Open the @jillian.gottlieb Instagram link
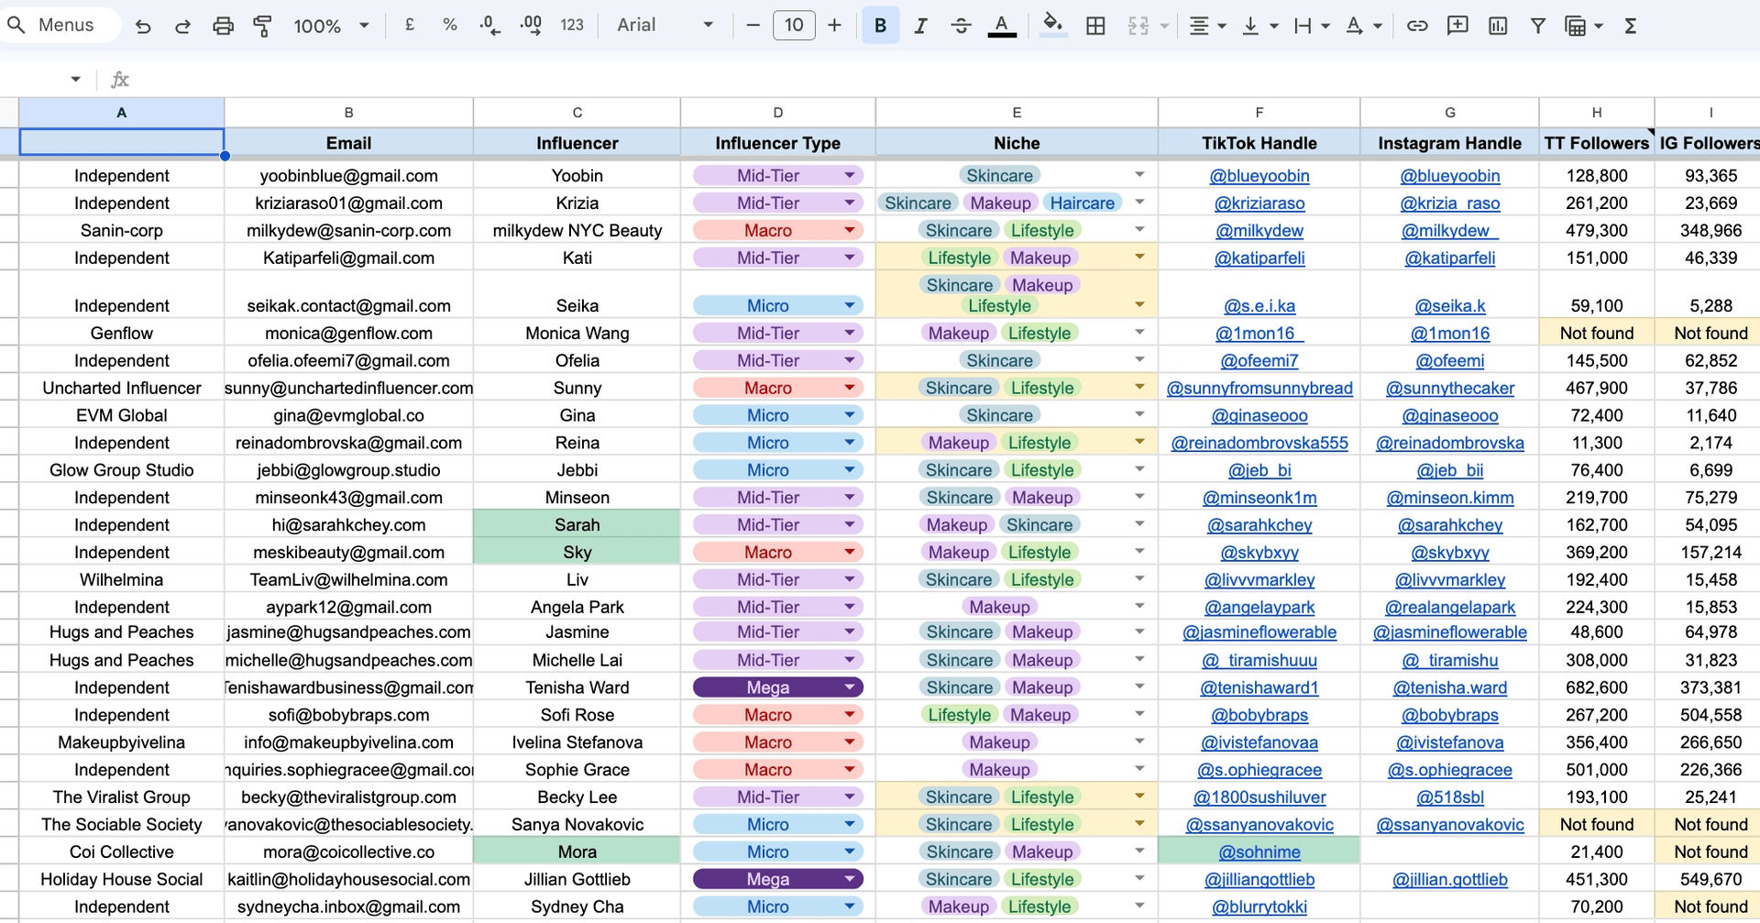 (1450, 880)
